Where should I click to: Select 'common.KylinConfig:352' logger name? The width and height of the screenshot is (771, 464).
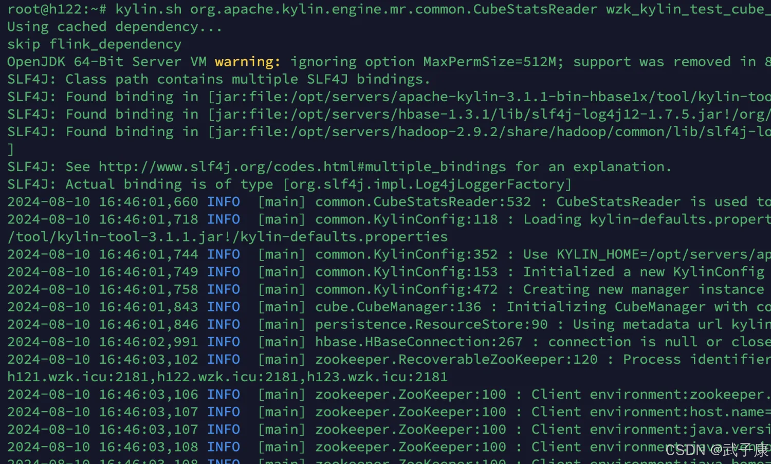[407, 254]
